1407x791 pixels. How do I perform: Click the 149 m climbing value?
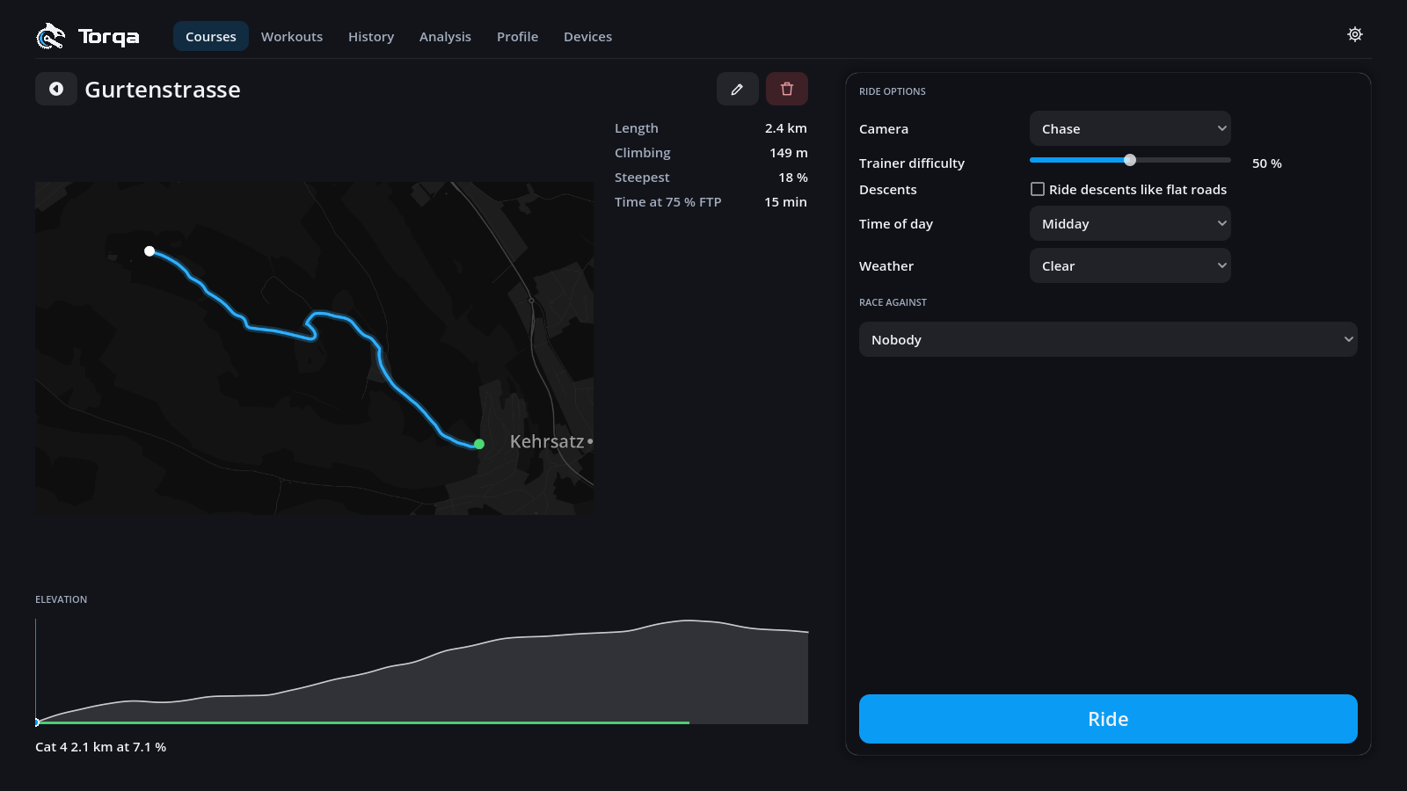coord(789,153)
